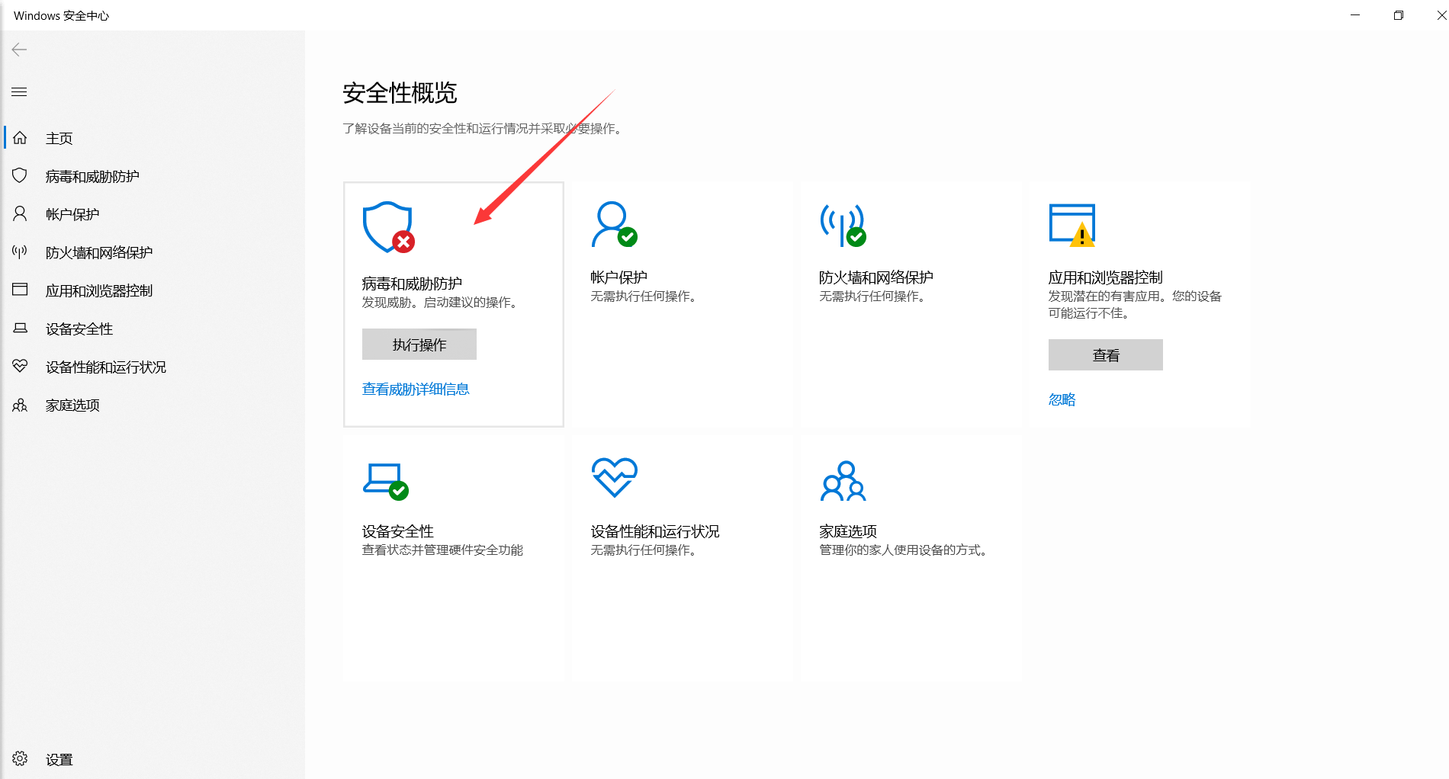Image resolution: width=1449 pixels, height=779 pixels.
Task: Click the 防火墙和网络保护 card title
Action: pyautogui.click(x=876, y=277)
